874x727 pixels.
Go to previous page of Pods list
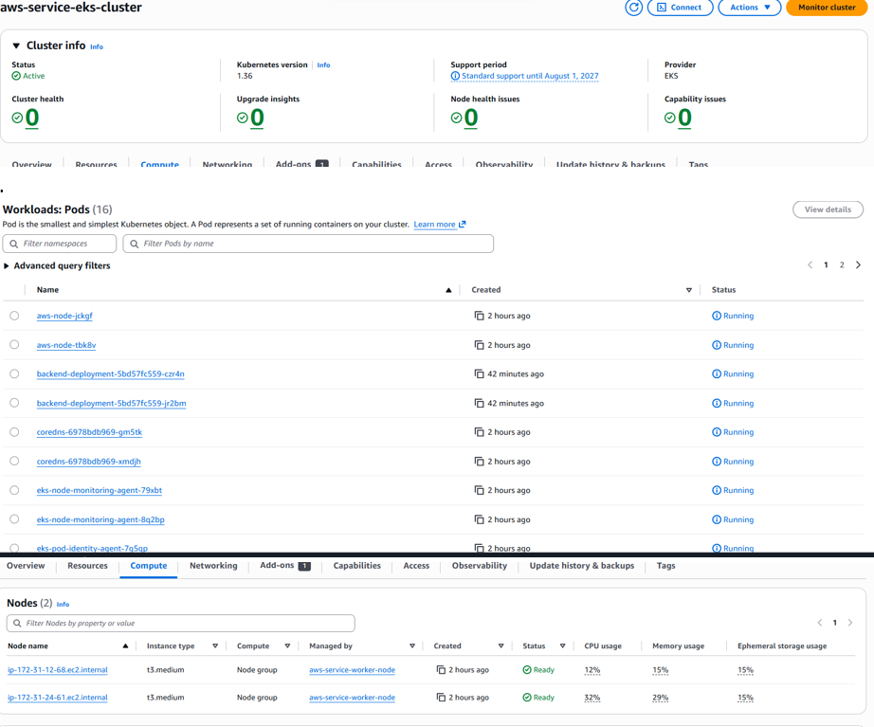(810, 264)
